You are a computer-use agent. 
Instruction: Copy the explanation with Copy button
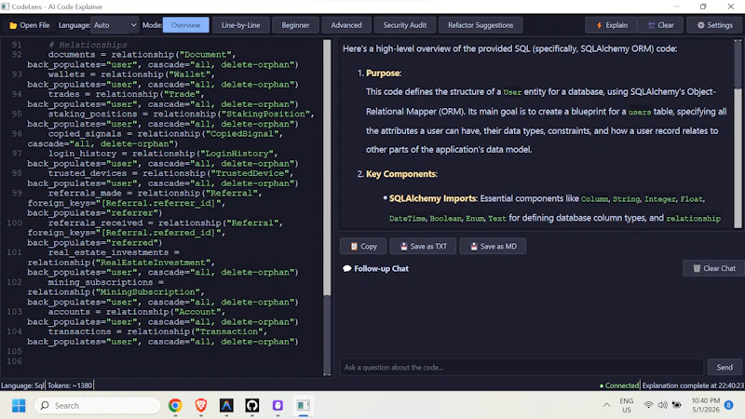coord(363,246)
